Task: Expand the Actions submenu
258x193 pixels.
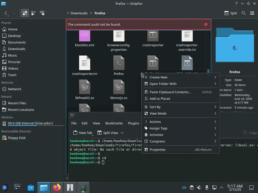Action: (180, 122)
